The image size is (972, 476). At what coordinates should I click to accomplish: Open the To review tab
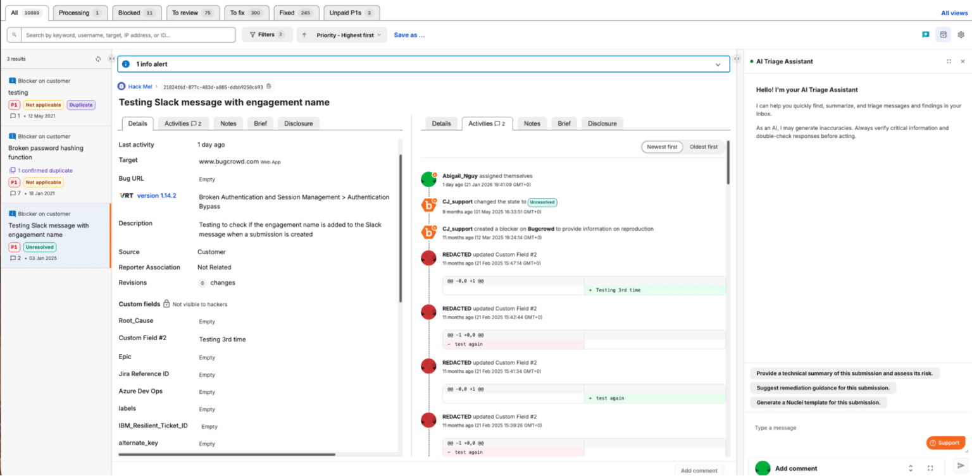[193, 13]
